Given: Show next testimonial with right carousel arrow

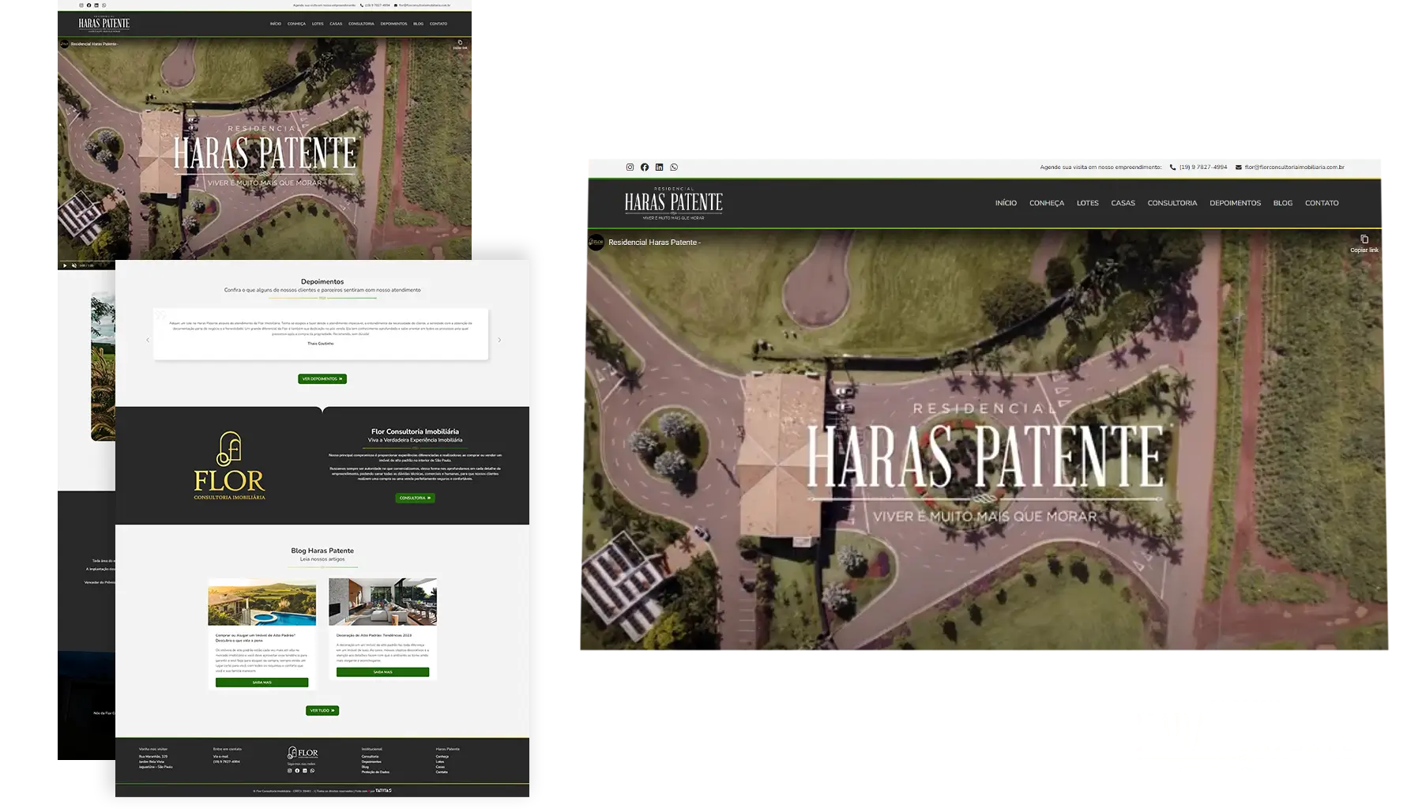Looking at the screenshot, I should tap(499, 341).
